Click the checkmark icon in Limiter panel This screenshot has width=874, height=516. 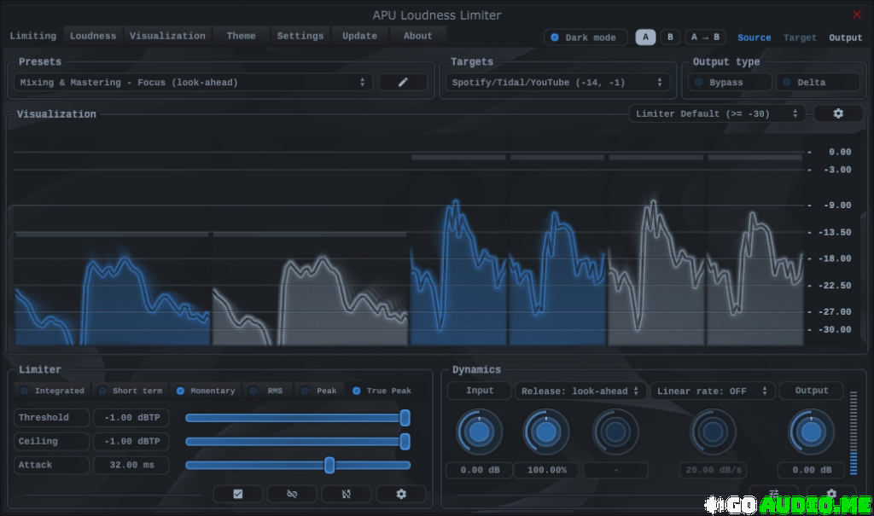(238, 493)
